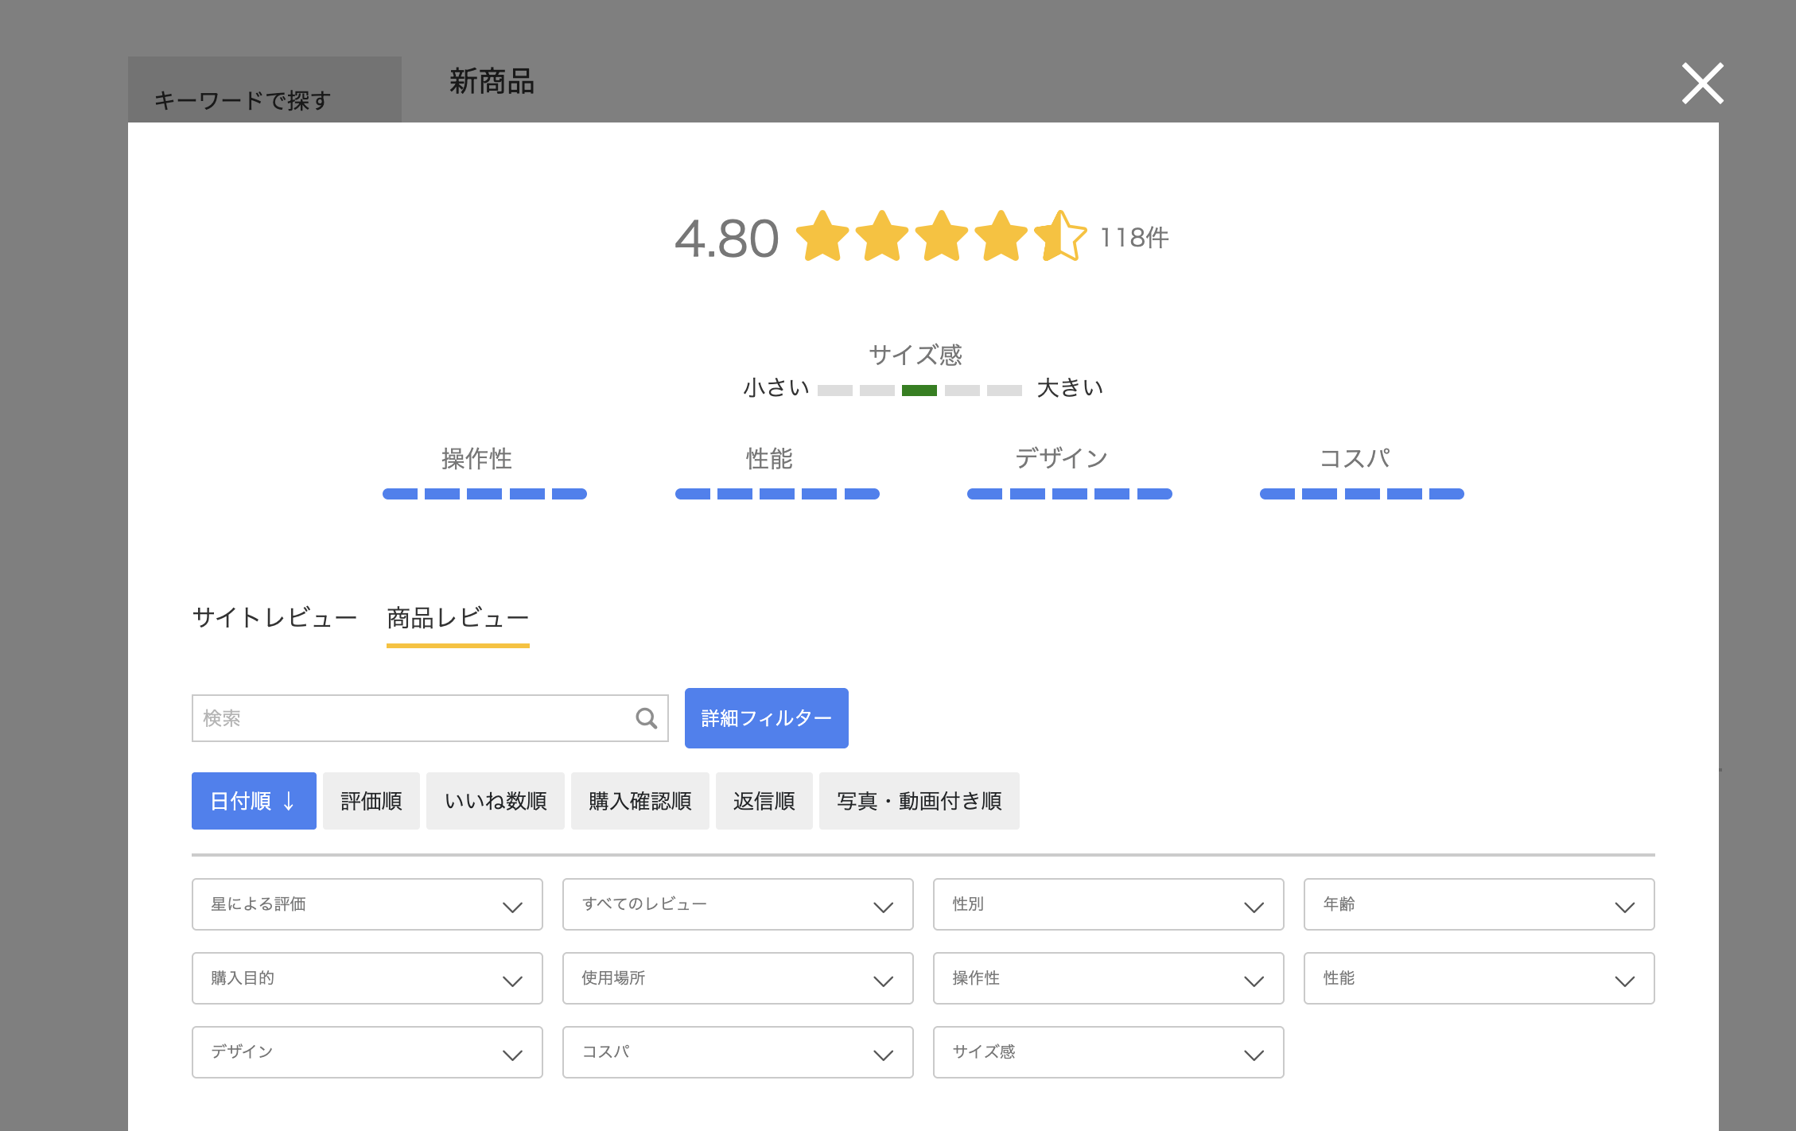Open the サイズ感 filter dropdown
This screenshot has height=1131, width=1796.
pos(1109,1052)
